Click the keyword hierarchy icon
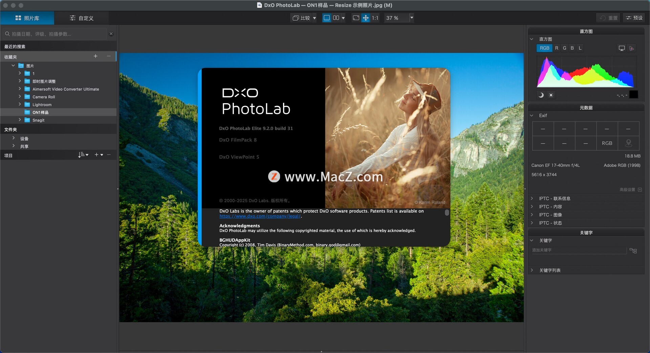650x353 pixels. (x=633, y=251)
